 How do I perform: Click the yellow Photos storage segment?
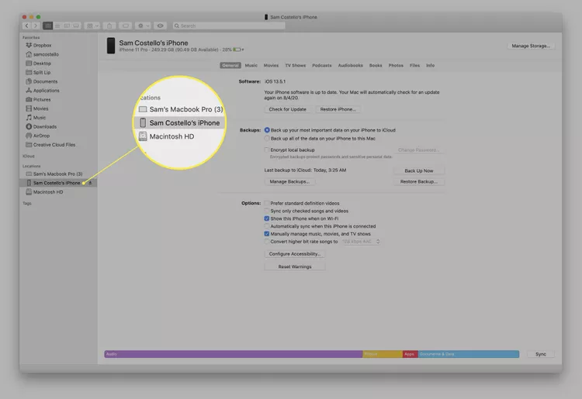coord(383,354)
